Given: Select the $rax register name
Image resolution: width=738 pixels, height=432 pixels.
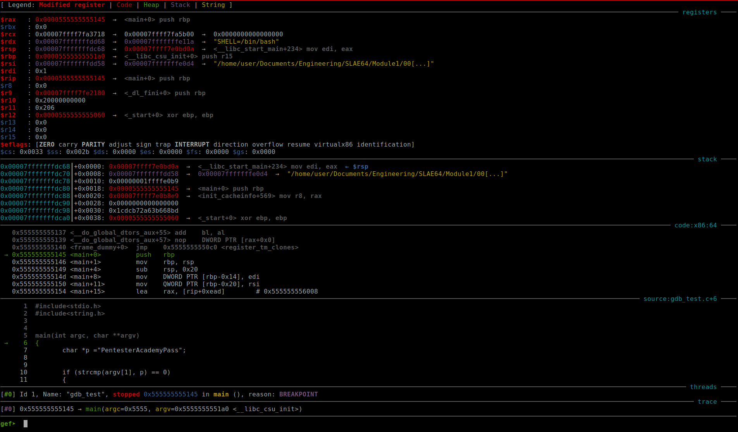Looking at the screenshot, I should pyautogui.click(x=8, y=20).
